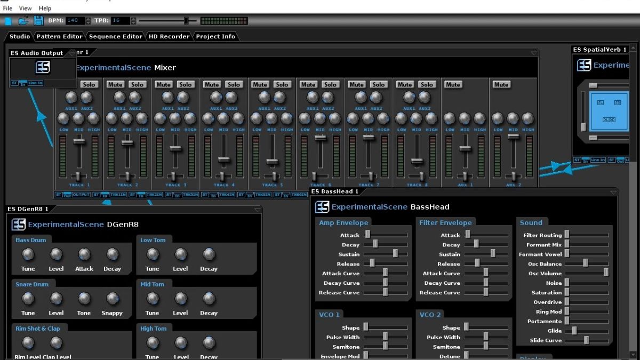This screenshot has height=360, width=640.
Task: Mute mixer Track 8
Action: (404, 84)
